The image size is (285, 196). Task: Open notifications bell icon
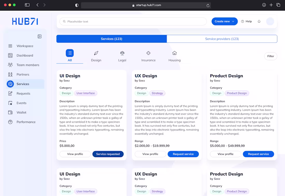(259, 22)
